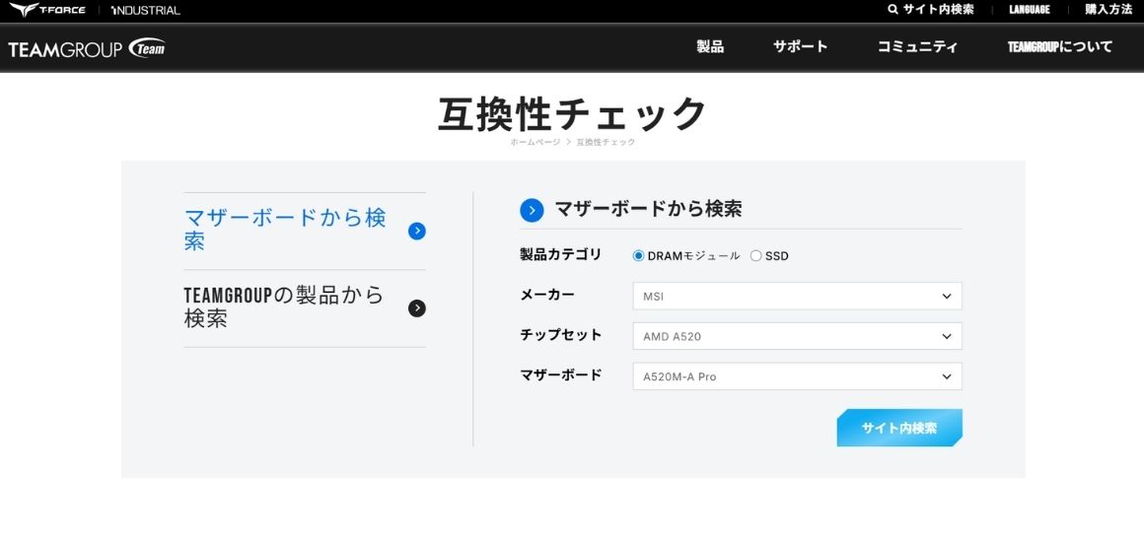Click the メーカー field label

tap(547, 295)
